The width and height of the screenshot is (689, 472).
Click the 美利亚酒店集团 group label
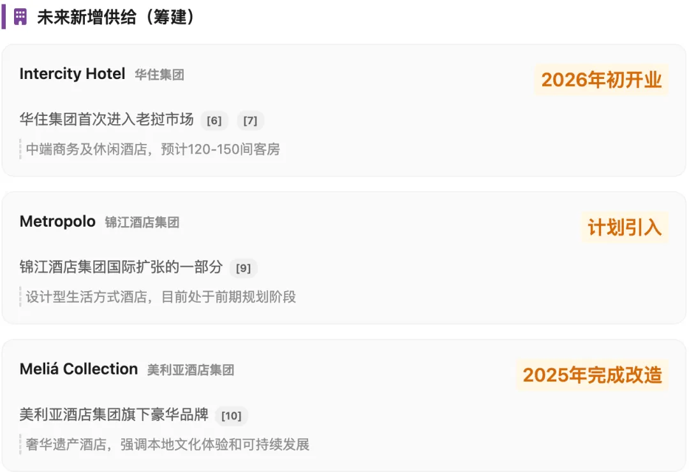pyautogui.click(x=190, y=370)
